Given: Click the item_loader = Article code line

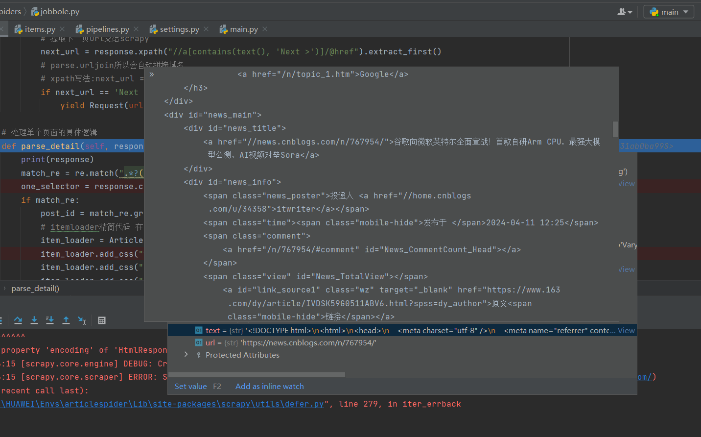Looking at the screenshot, I should tap(92, 241).
